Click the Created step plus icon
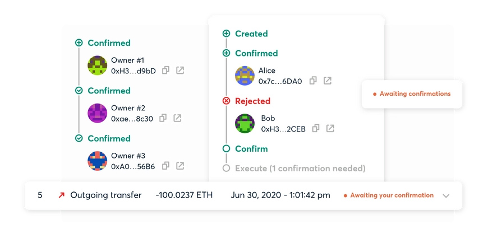Viewport: 488px width, 234px height. [226, 34]
